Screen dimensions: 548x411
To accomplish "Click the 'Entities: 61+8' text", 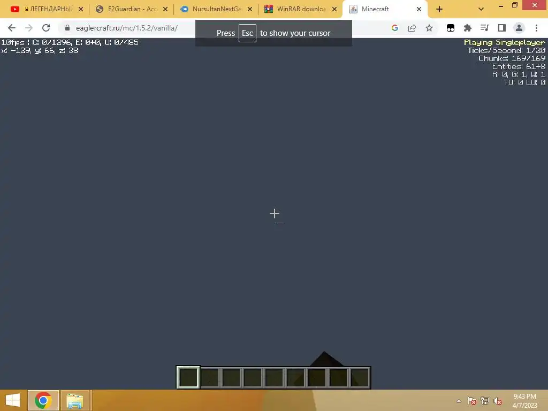I will pyautogui.click(x=519, y=66).
